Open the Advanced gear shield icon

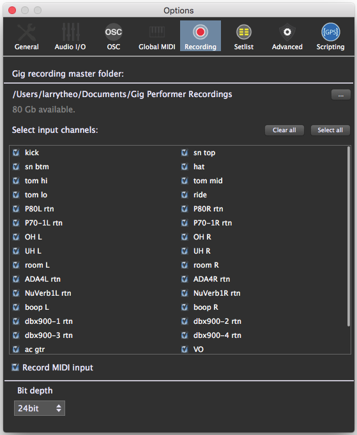[287, 32]
